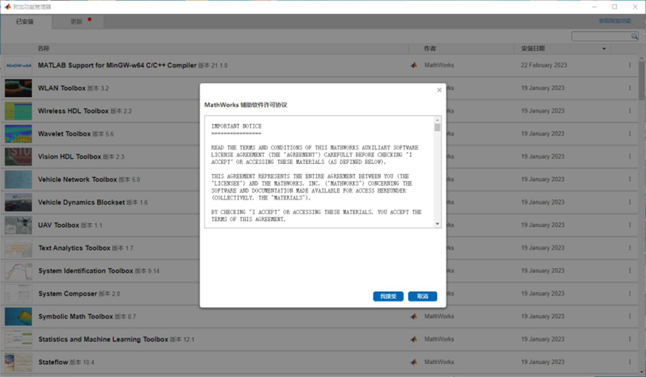Switch to the 更新 tab
The height and width of the screenshot is (377, 646).
(77, 22)
